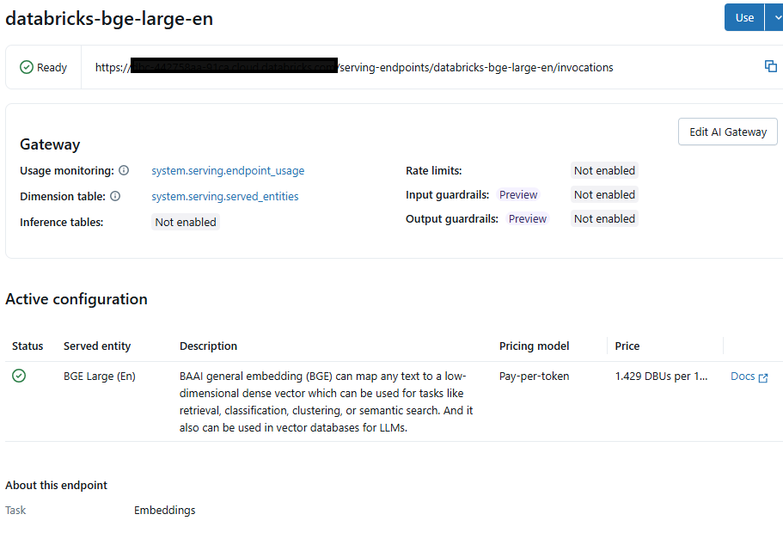Image resolution: width=783 pixels, height=545 pixels.
Task: Click the Price column header
Action: (x=627, y=346)
